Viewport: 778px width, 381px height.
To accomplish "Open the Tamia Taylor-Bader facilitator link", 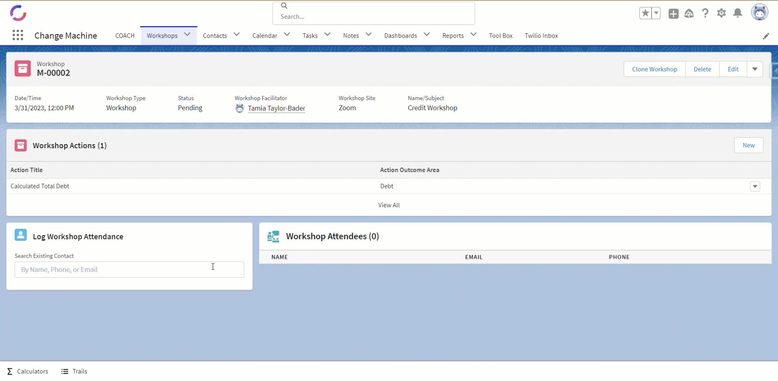I will (x=276, y=108).
